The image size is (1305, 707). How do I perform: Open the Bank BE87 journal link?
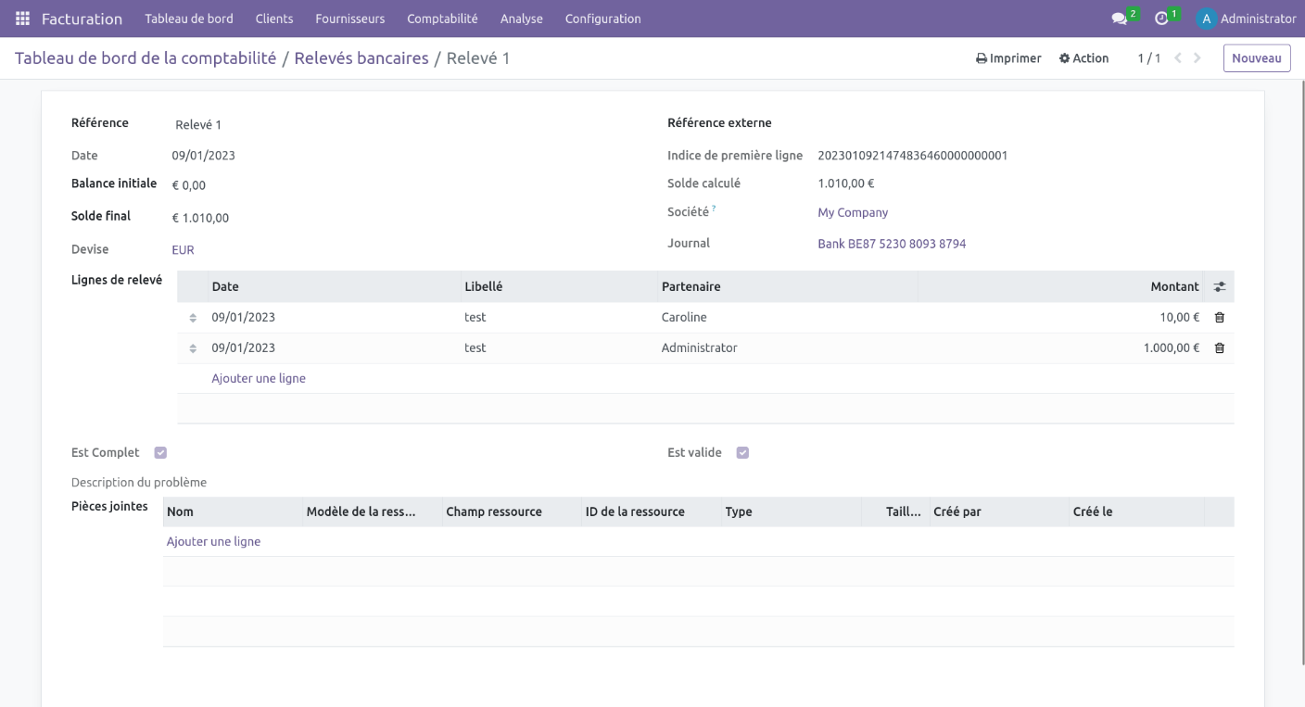pos(892,245)
